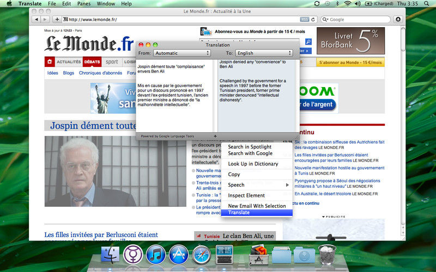Choose Copy in context menu
The width and height of the screenshot is (436, 272).
(257, 174)
